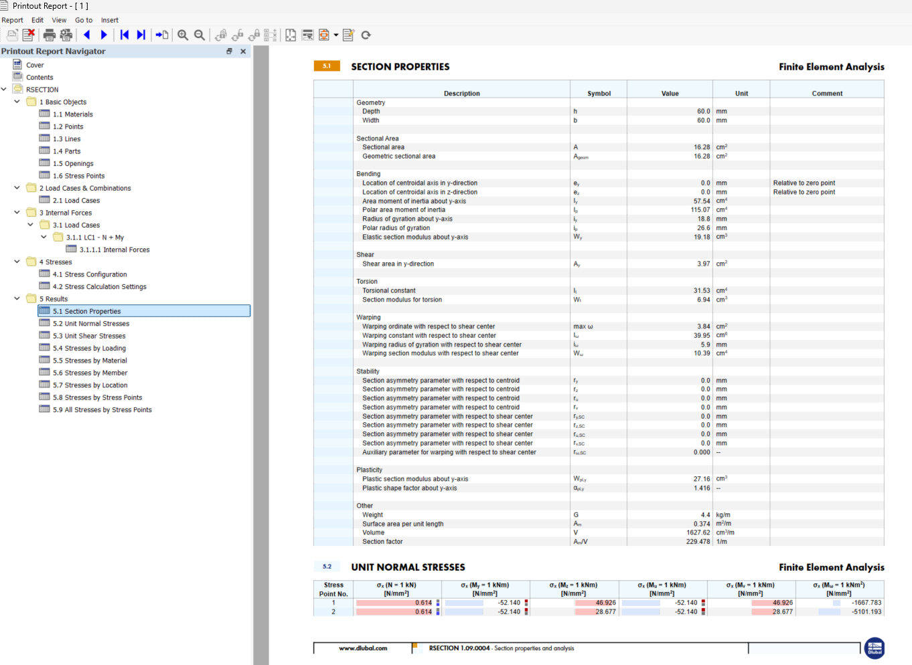Refresh the report with the reload icon
Screen dimensions: 912x665
click(366, 35)
